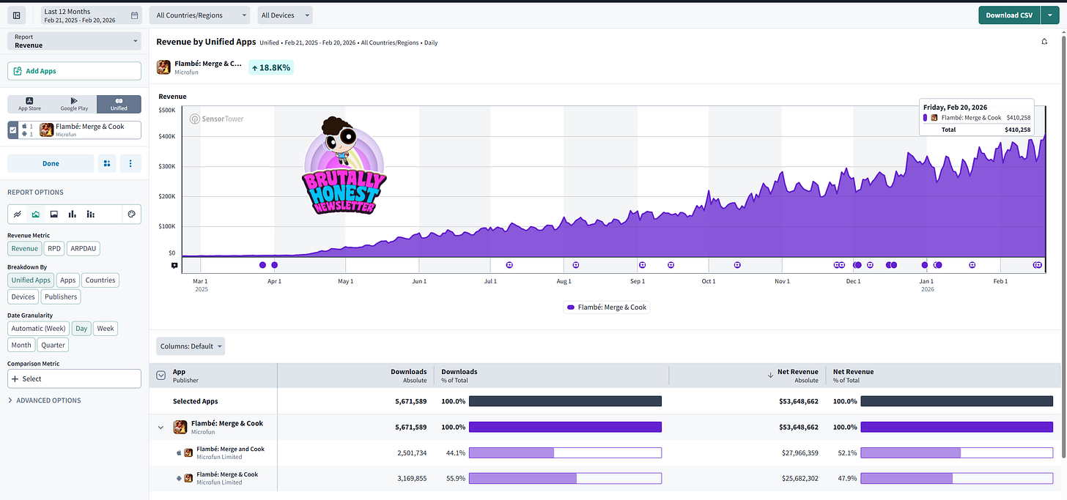Collapse Flambé: Merge & Cook table row
1067x500 pixels.
(161, 428)
